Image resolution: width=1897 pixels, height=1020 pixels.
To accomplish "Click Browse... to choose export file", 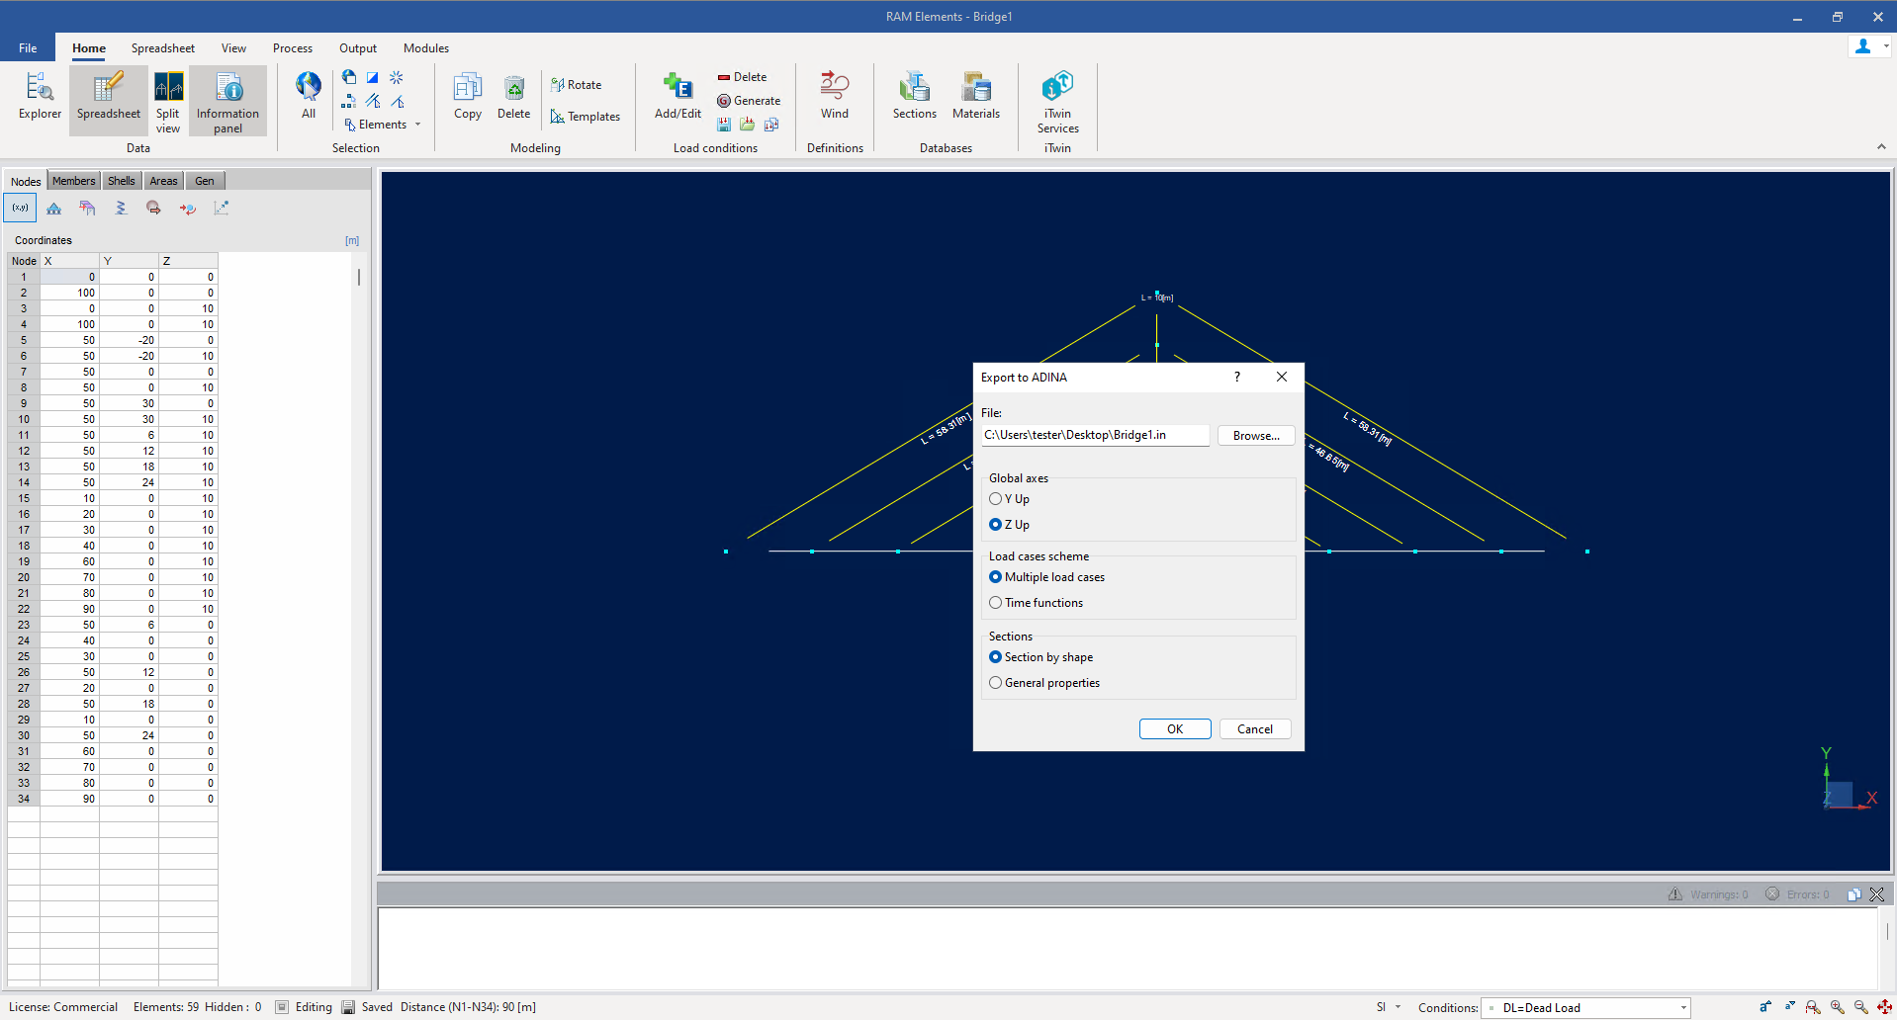I will tap(1256, 435).
